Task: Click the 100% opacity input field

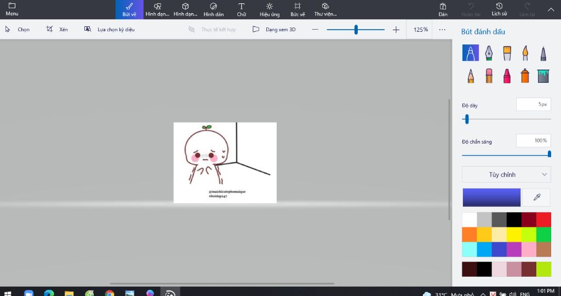Action: click(533, 141)
